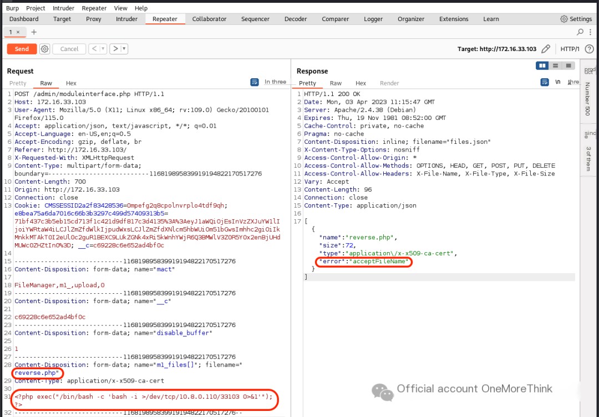Switch to the Comparer tab
This screenshot has width=599, height=417.
tap(336, 19)
